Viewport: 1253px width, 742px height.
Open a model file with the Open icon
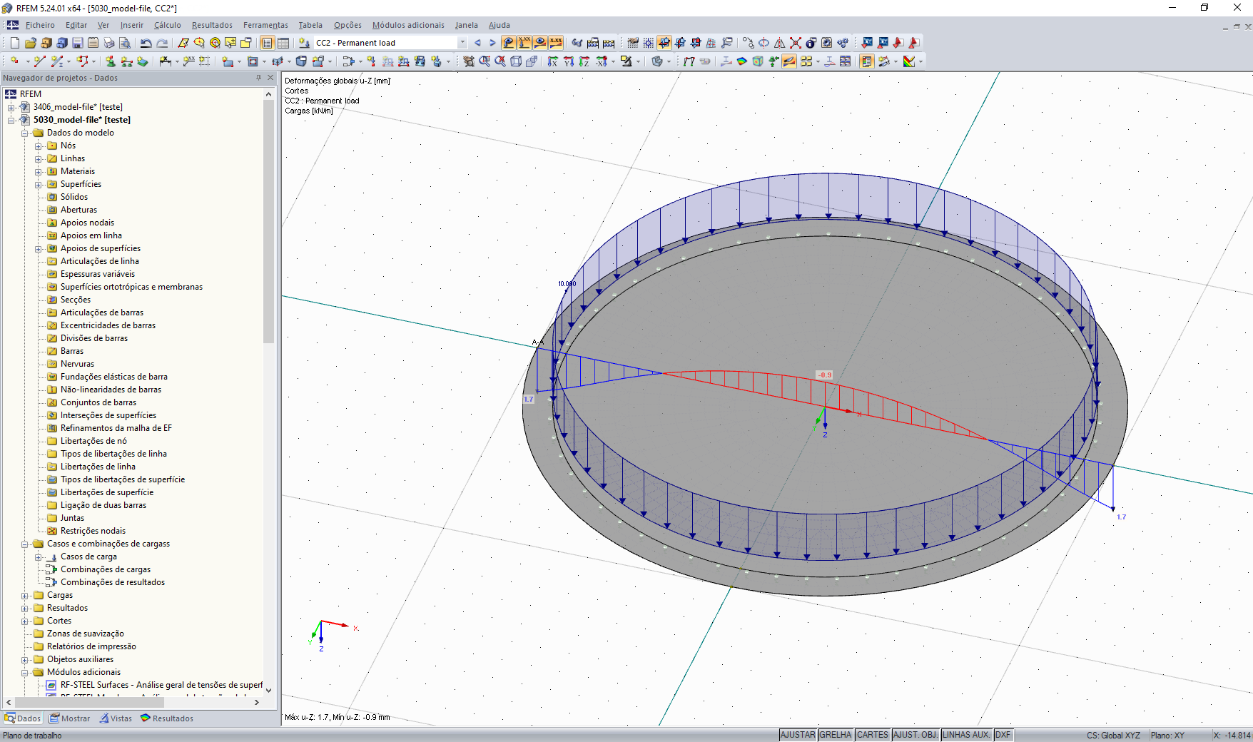click(x=30, y=43)
